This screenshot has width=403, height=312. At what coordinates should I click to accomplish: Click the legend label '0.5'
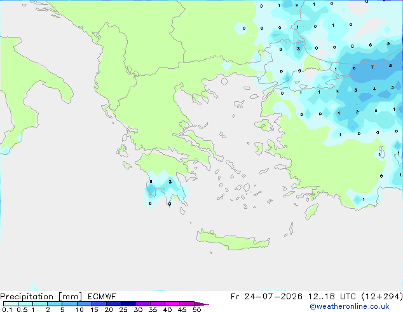coord(22,309)
